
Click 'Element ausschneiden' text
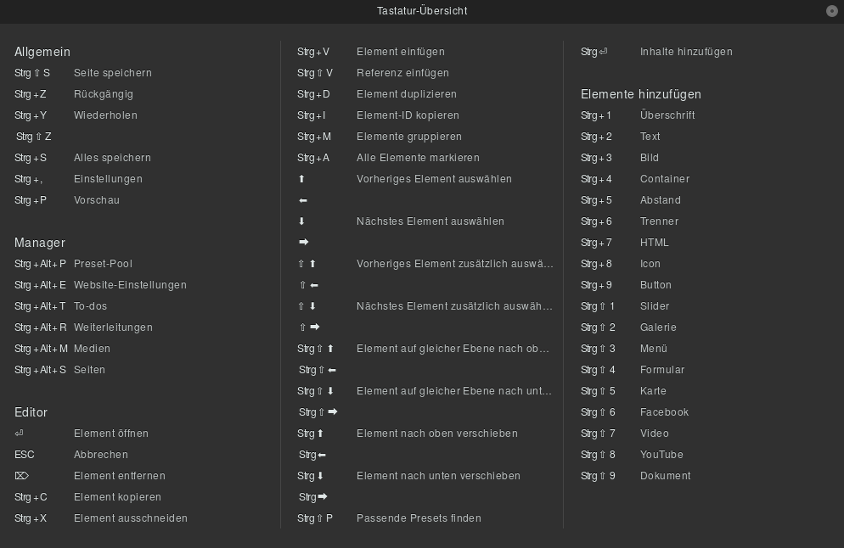(131, 518)
